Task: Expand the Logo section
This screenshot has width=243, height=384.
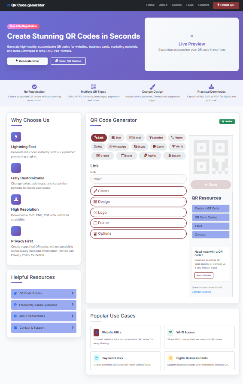Action: (x=138, y=212)
